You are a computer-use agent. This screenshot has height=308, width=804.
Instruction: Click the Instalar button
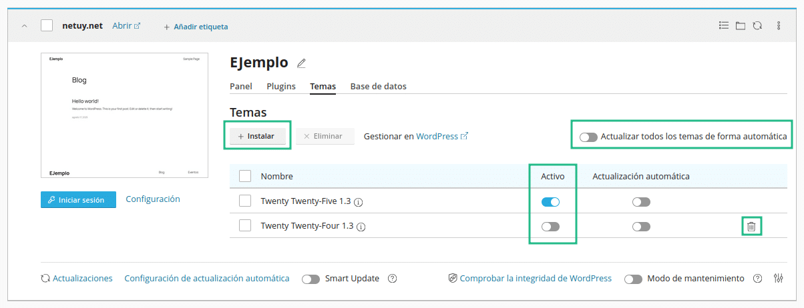click(258, 136)
